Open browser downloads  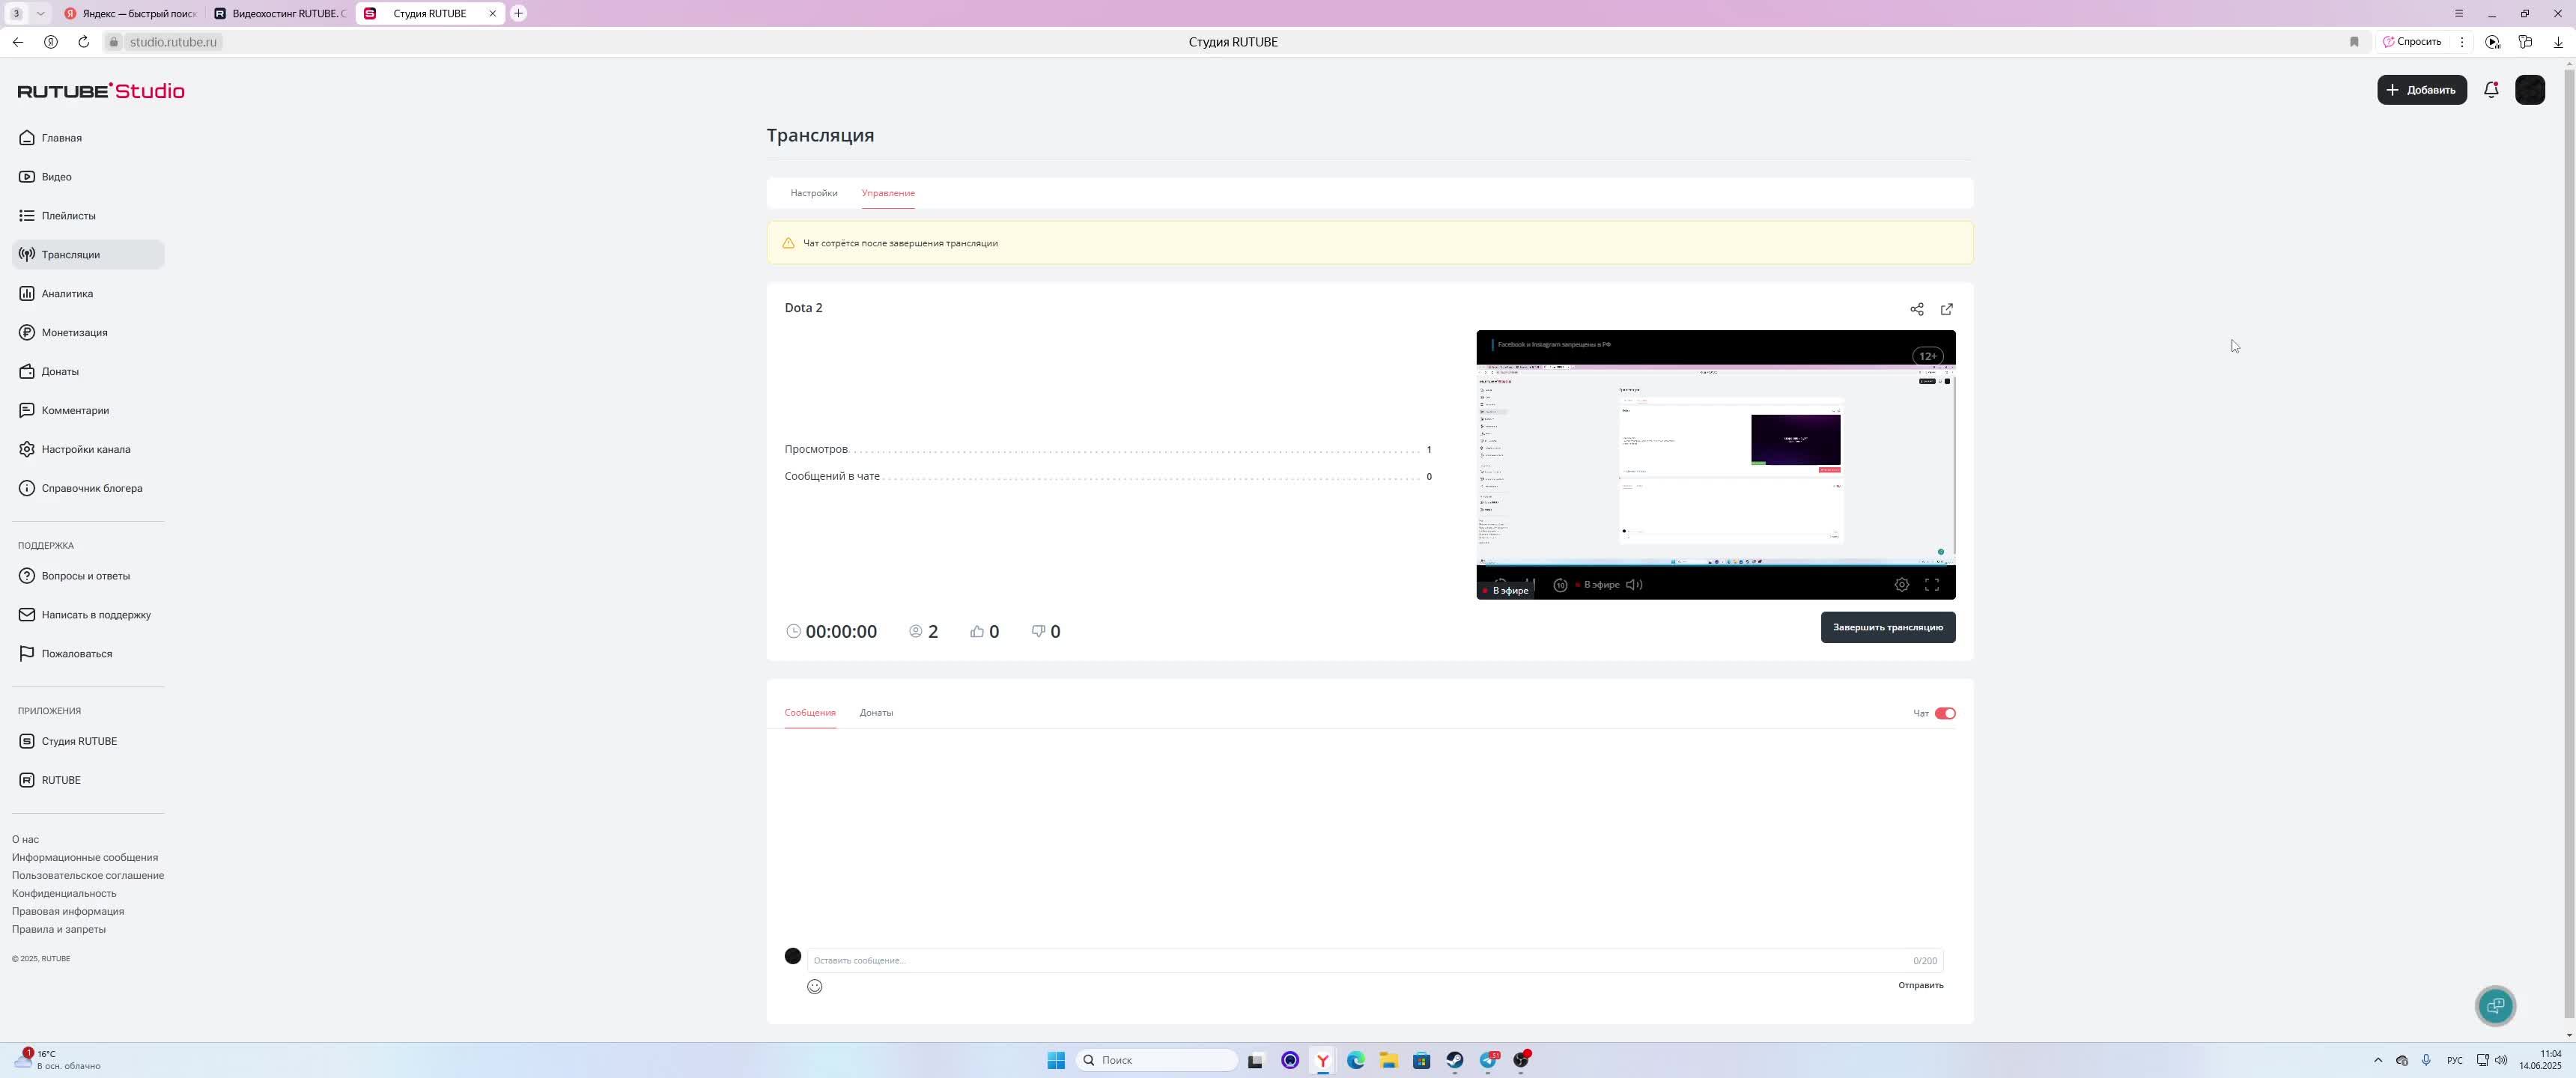(2558, 42)
